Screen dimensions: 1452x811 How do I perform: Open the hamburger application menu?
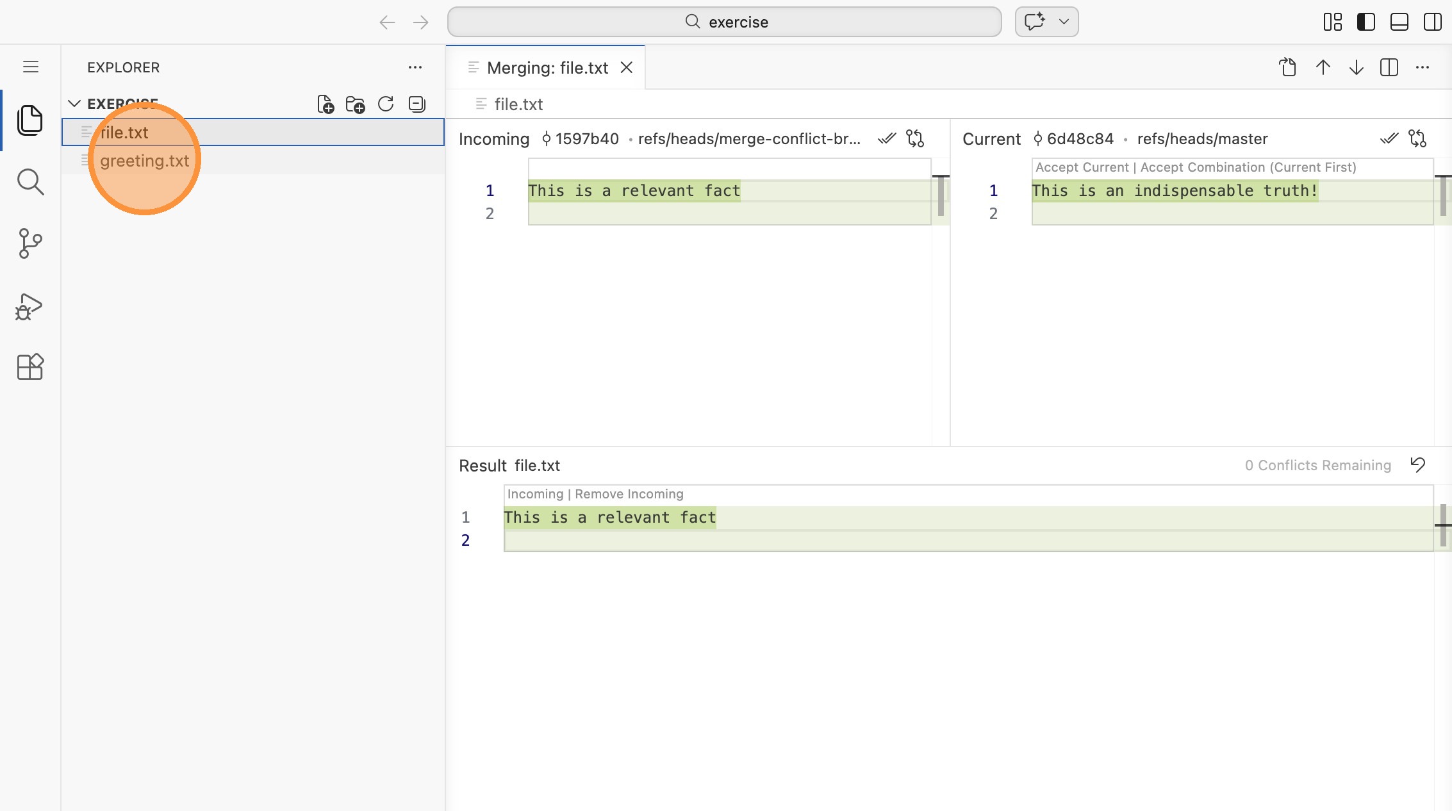[31, 67]
